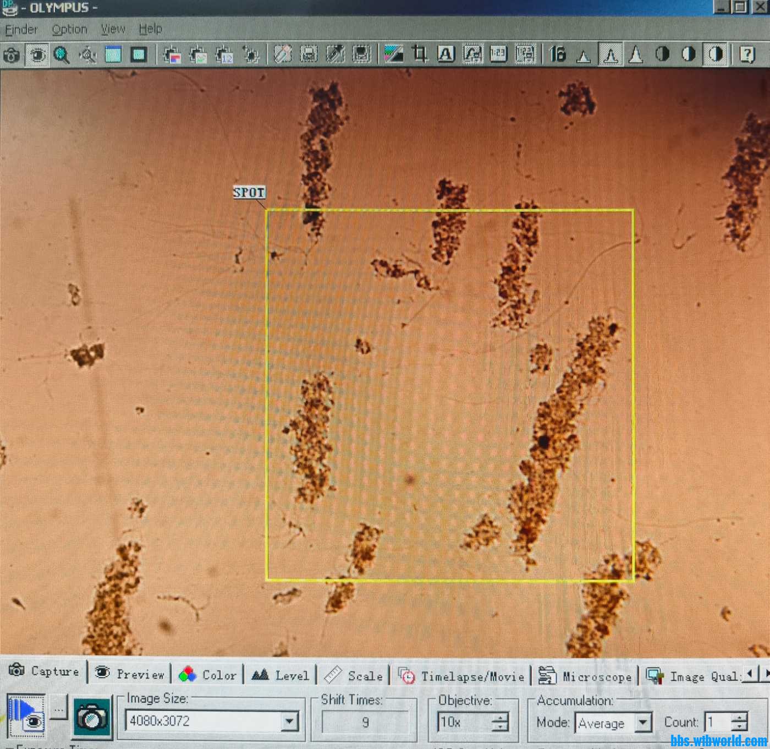The height and width of the screenshot is (749, 770).
Task: Open the Timelapse/Movie tab
Action: coord(461,676)
